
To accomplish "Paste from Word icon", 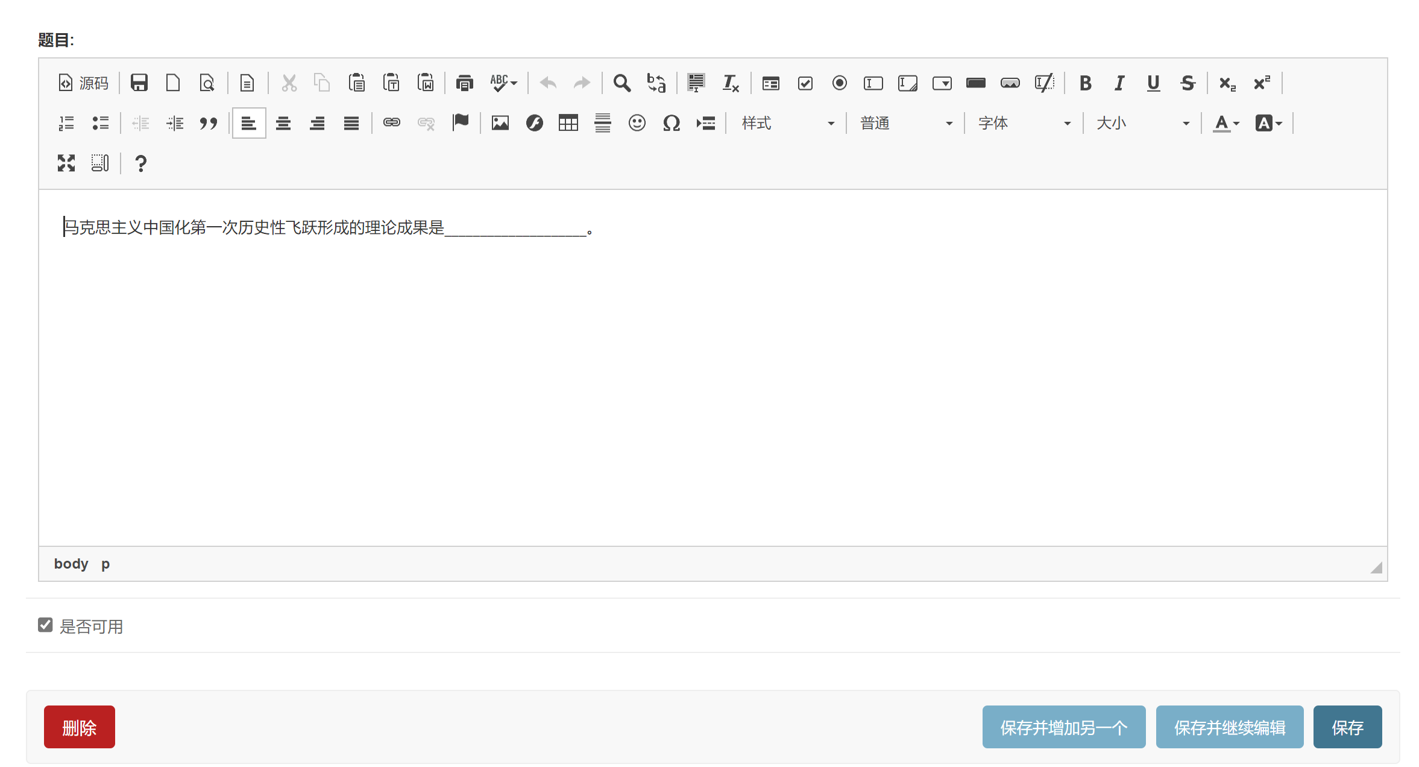I will click(426, 83).
